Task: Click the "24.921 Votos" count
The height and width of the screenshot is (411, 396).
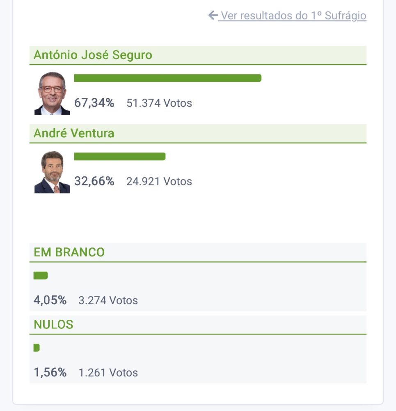Action: coord(159,182)
